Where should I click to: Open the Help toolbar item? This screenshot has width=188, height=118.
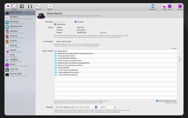pos(169,7)
